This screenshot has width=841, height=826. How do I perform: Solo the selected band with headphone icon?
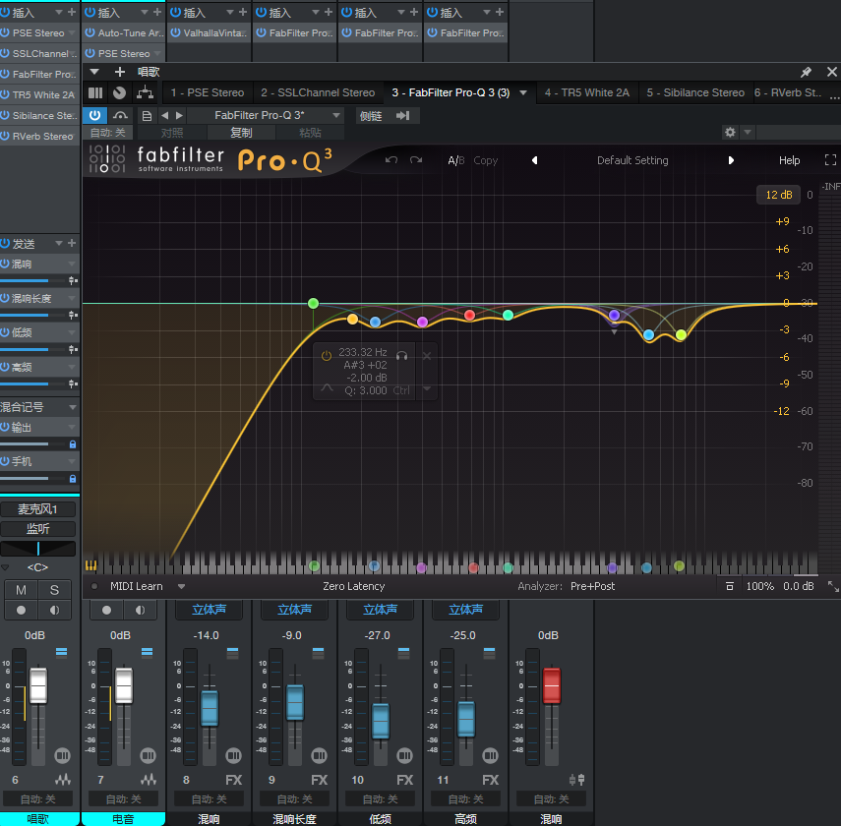[x=401, y=356]
